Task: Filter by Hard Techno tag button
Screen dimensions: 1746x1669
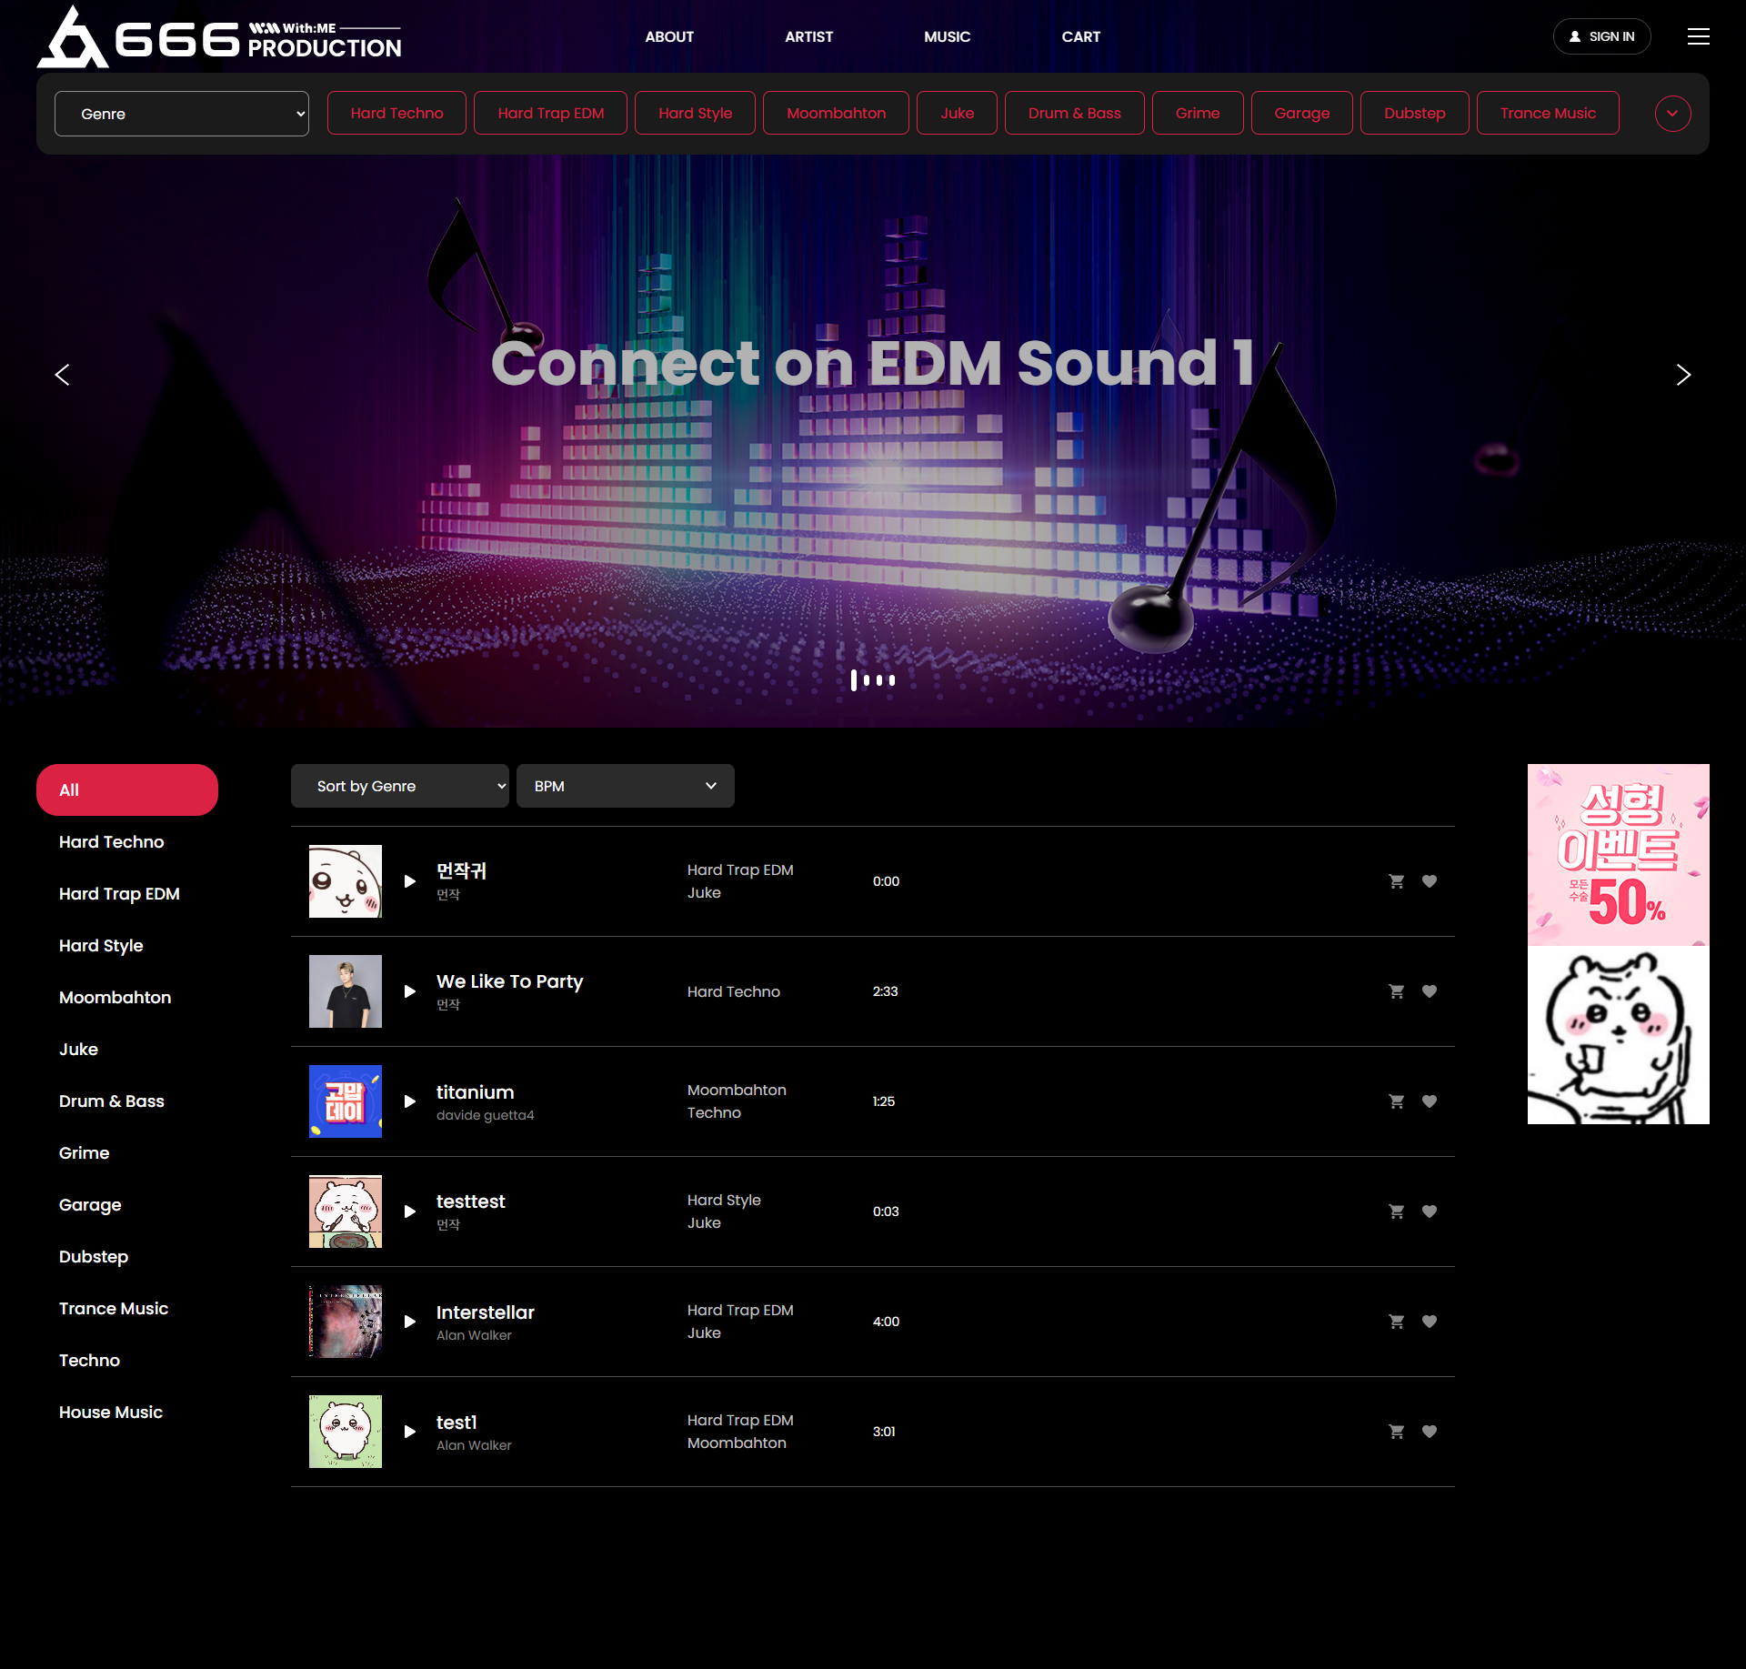Action: (396, 113)
